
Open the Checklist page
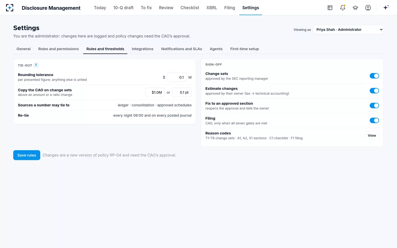point(190,8)
